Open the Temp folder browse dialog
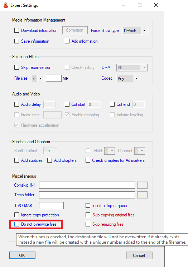 point(142,195)
